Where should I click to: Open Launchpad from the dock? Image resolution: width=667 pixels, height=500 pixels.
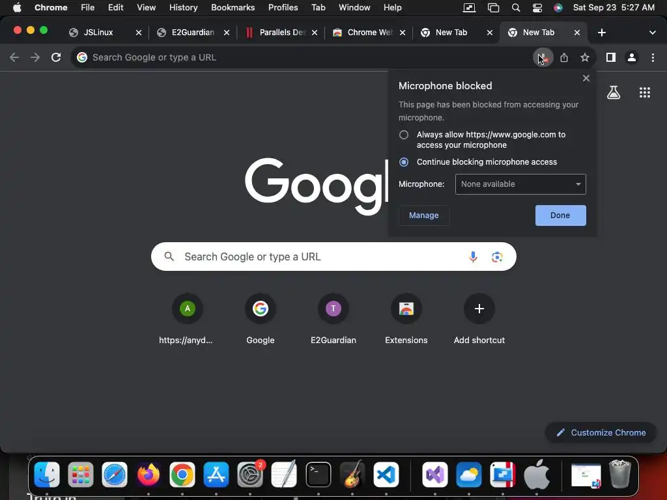80,475
